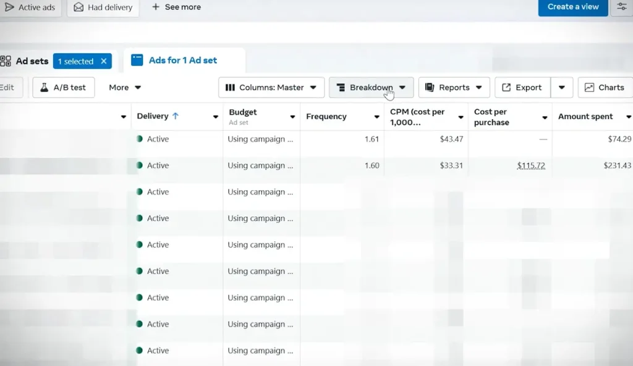Click the Export button
The height and width of the screenshot is (366, 633).
(x=522, y=88)
